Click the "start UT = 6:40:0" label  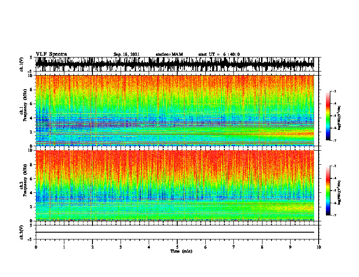219,54
